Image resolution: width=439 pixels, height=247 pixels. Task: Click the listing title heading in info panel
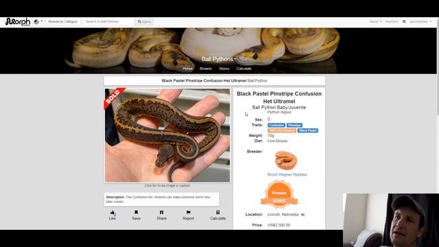click(279, 97)
